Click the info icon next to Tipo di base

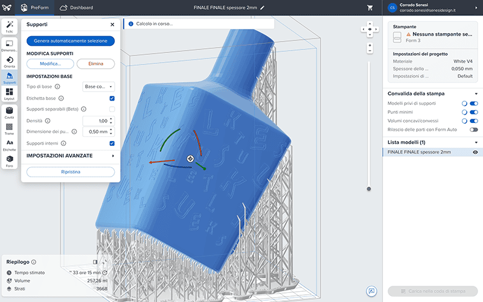click(57, 87)
